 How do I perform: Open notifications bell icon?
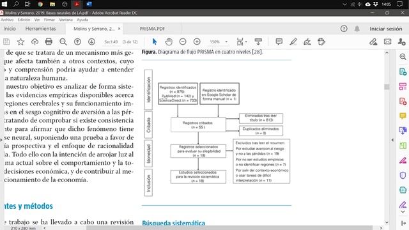tap(357, 29)
